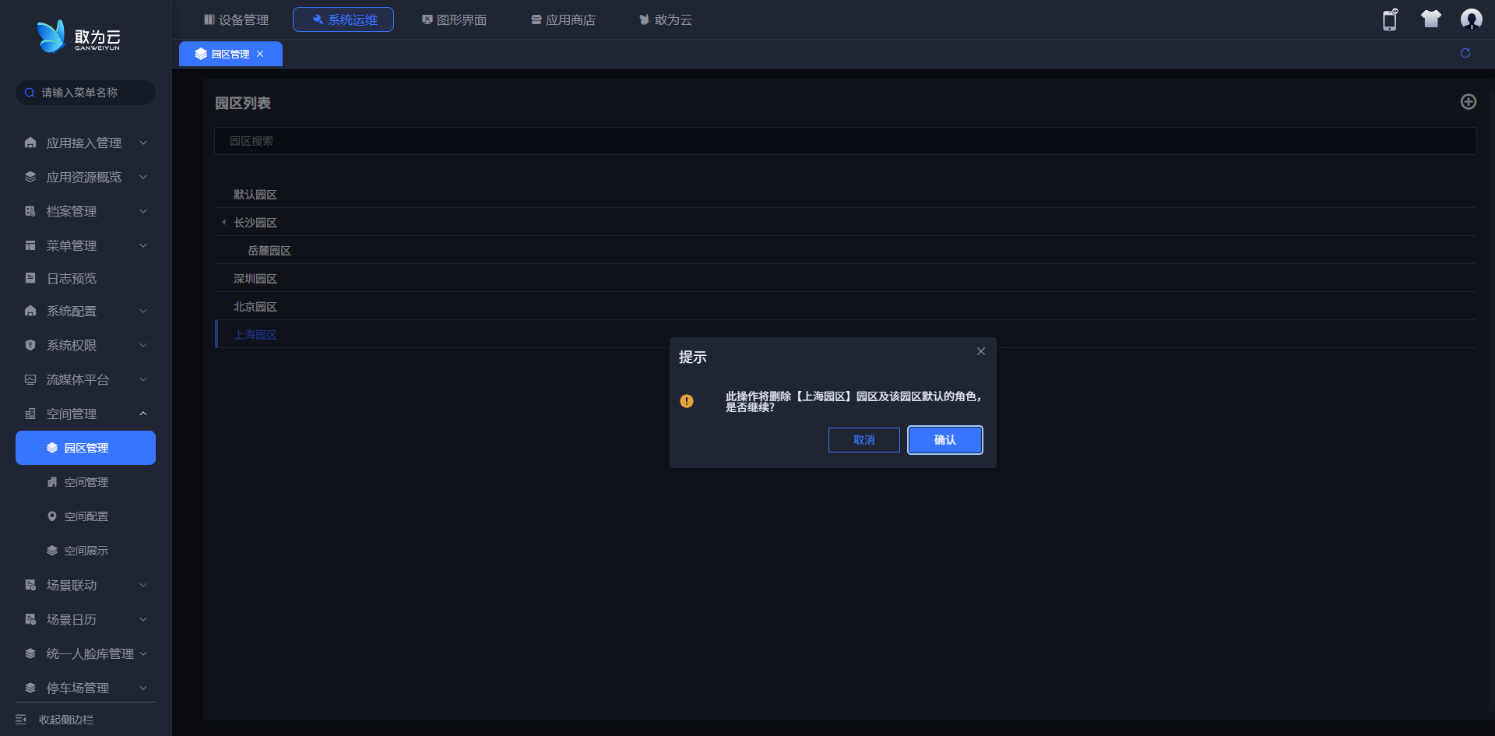Click the add park plus icon
1495x736 pixels.
point(1468,102)
